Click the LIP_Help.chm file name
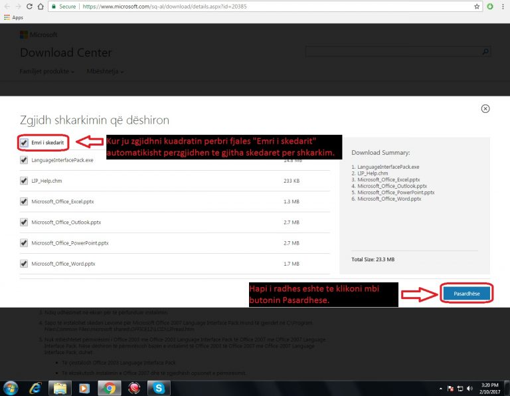This screenshot has width=510, height=396. [x=46, y=181]
